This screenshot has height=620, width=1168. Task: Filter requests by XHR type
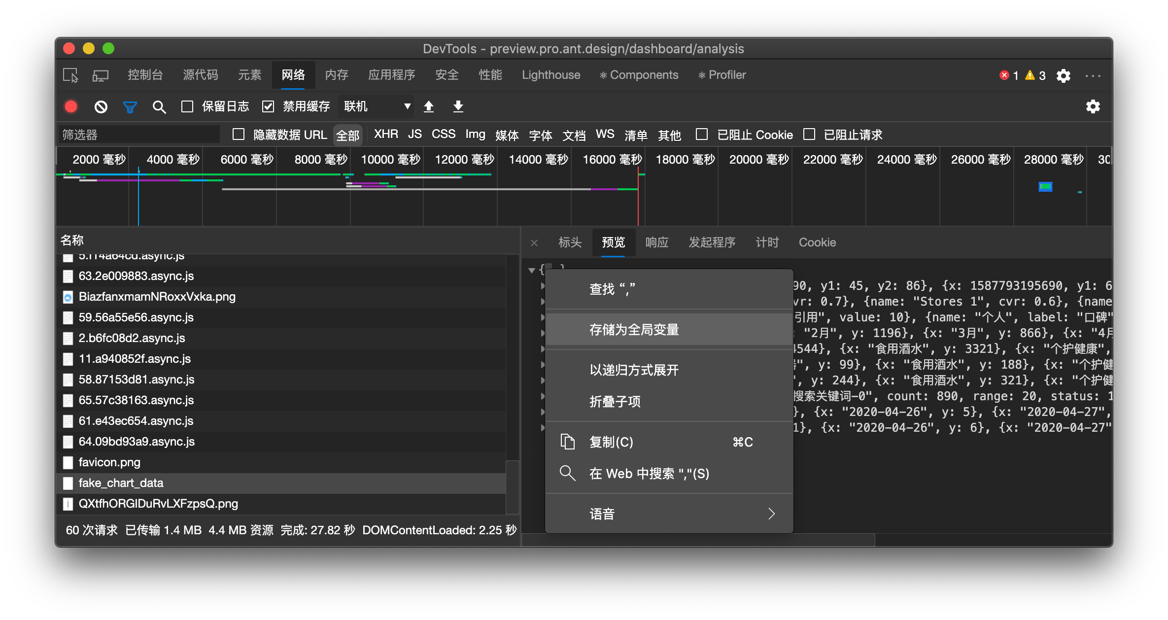tap(386, 135)
